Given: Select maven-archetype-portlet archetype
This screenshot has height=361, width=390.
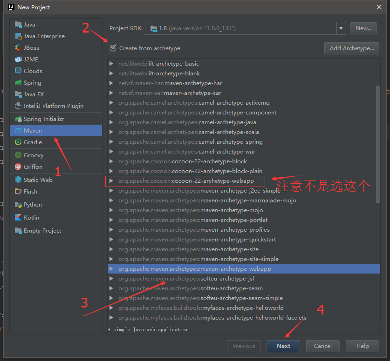Looking at the screenshot, I should [x=244, y=220].
